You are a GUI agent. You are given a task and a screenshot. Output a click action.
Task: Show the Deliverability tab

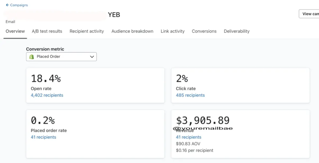point(237,31)
